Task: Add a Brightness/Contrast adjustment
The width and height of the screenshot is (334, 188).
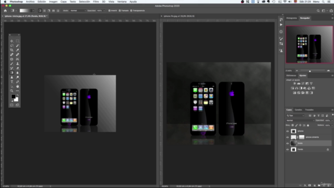Action: pos(294,84)
